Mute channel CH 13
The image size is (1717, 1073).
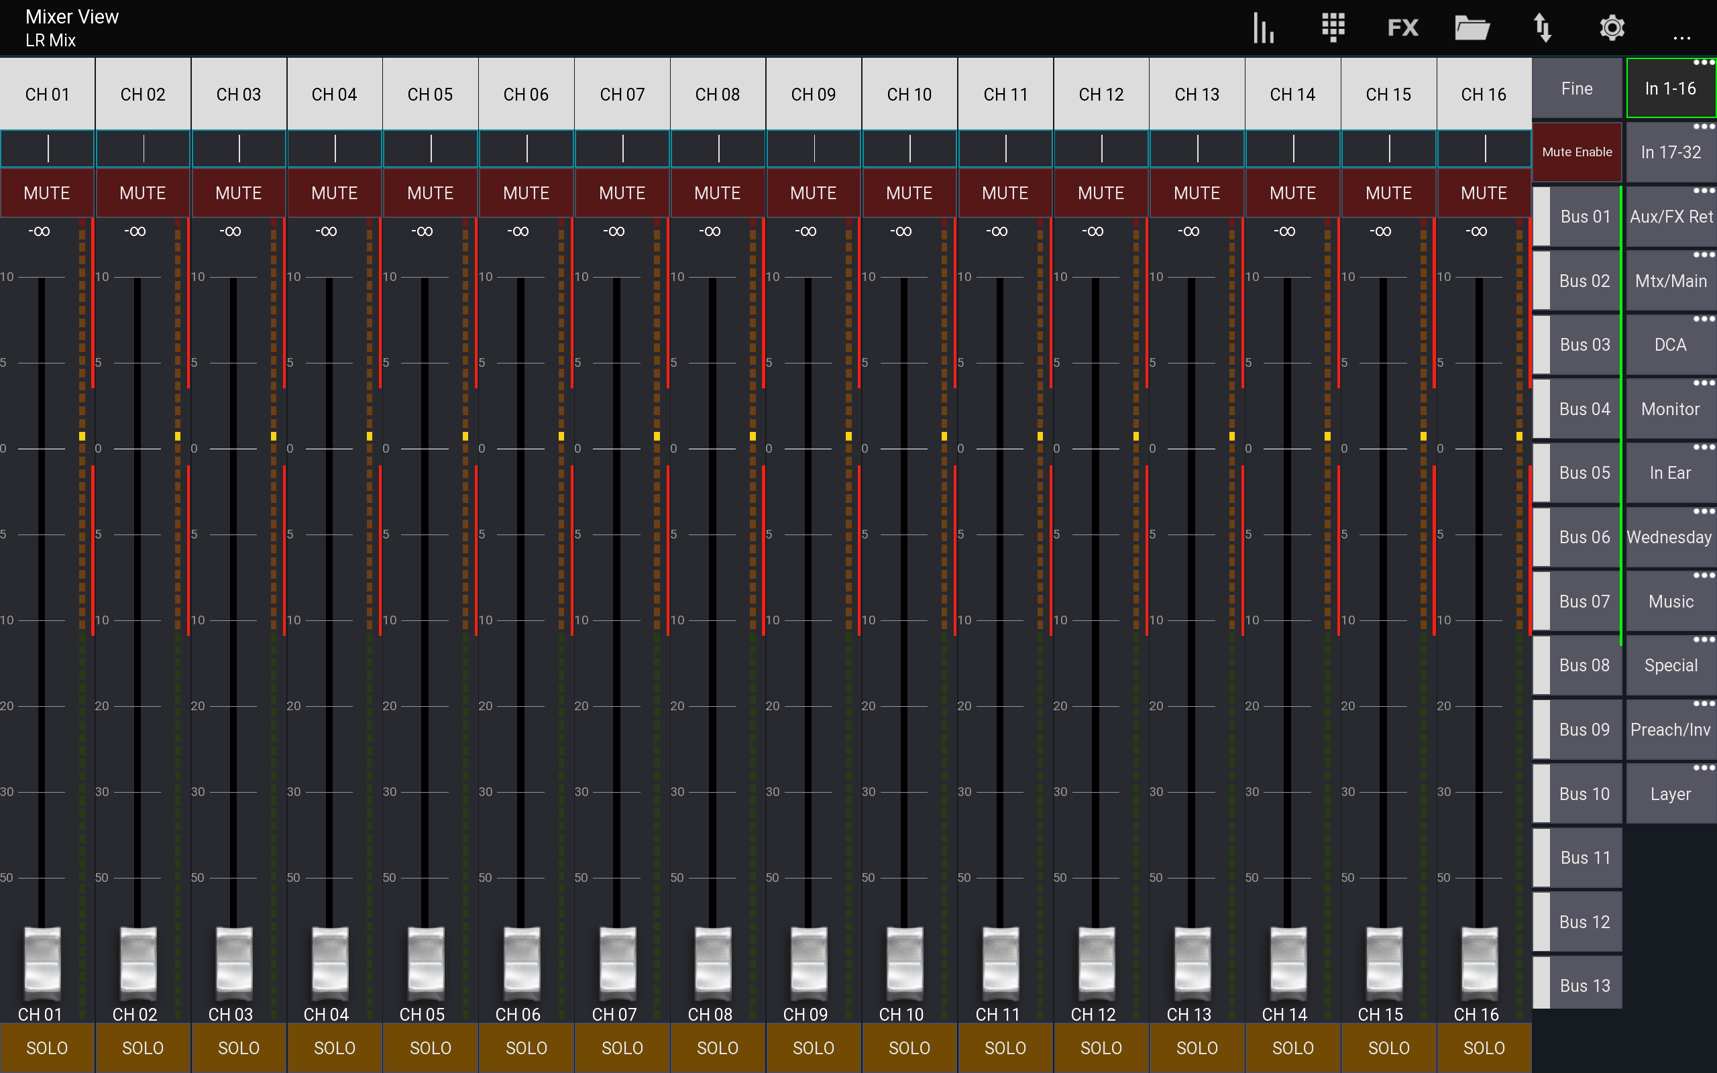(1197, 193)
